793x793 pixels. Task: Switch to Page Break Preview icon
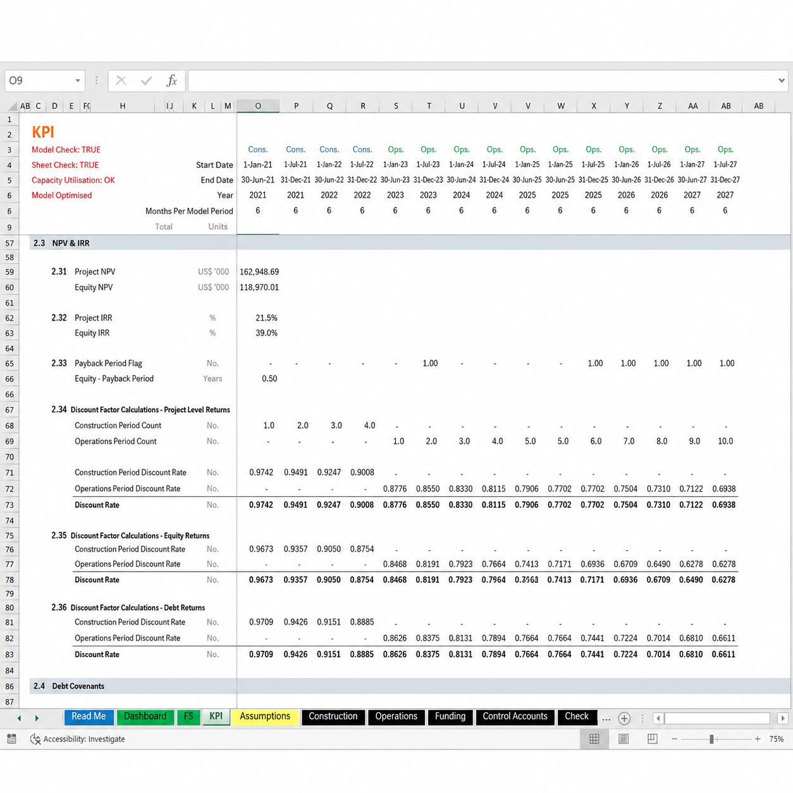(x=652, y=739)
